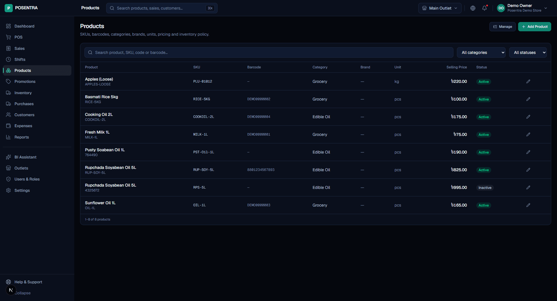Edit the inactive RPS-5L product

[528, 187]
